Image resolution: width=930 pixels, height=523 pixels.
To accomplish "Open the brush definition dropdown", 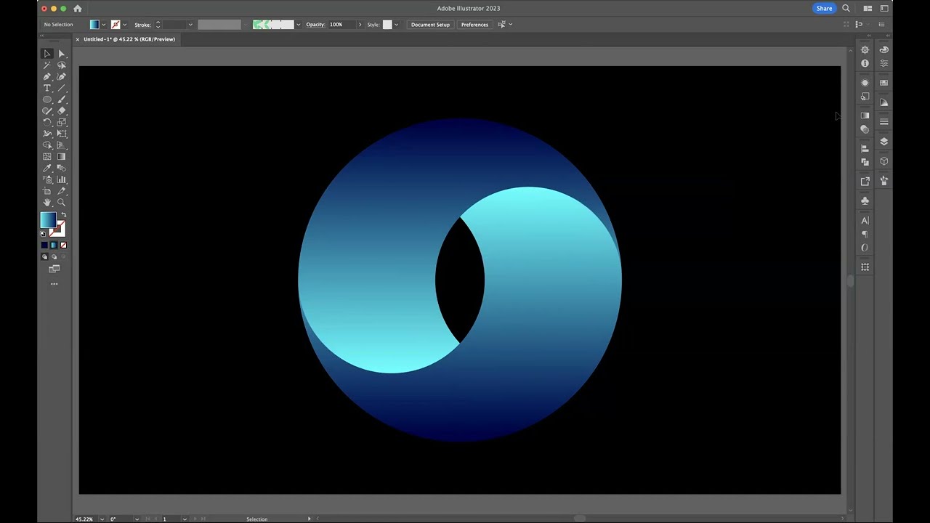I will pos(298,25).
